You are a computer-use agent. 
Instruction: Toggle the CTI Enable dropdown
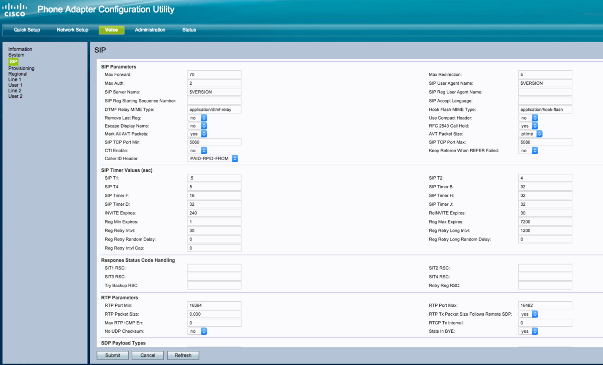click(x=197, y=151)
